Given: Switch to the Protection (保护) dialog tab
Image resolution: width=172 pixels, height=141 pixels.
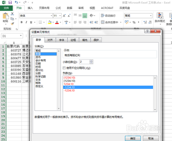Looking at the screenshot, I should tap(96, 40).
